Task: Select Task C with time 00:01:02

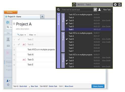Action: pyautogui.click(x=88, y=23)
